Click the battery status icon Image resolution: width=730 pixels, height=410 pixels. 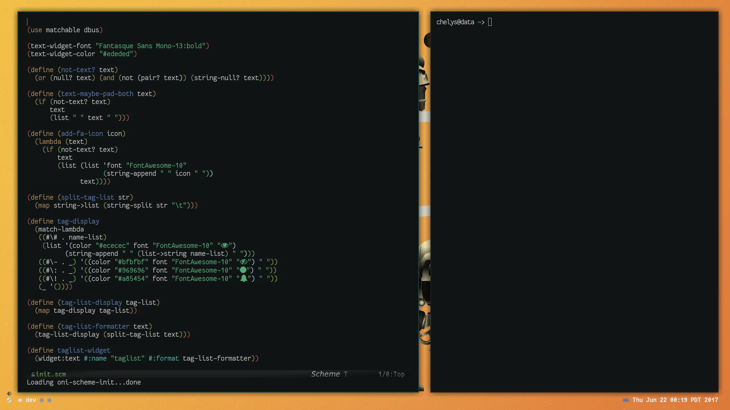[625, 400]
